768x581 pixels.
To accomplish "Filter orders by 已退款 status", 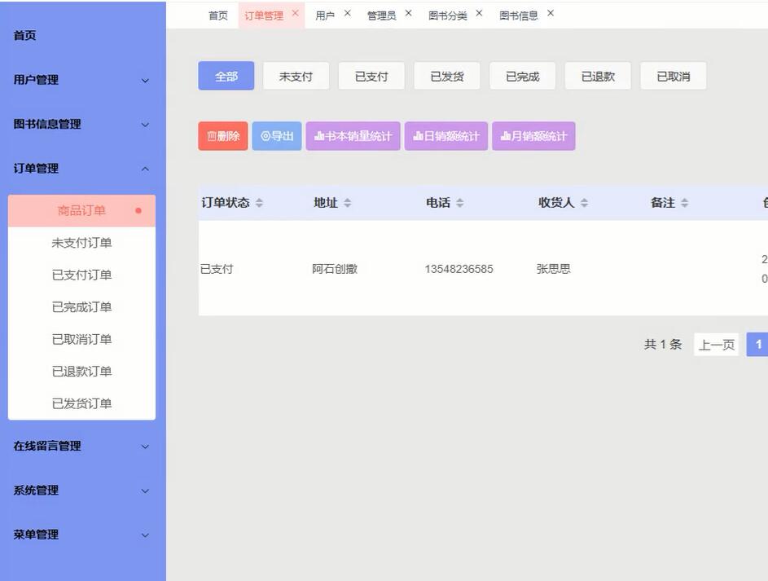I will coord(598,74).
